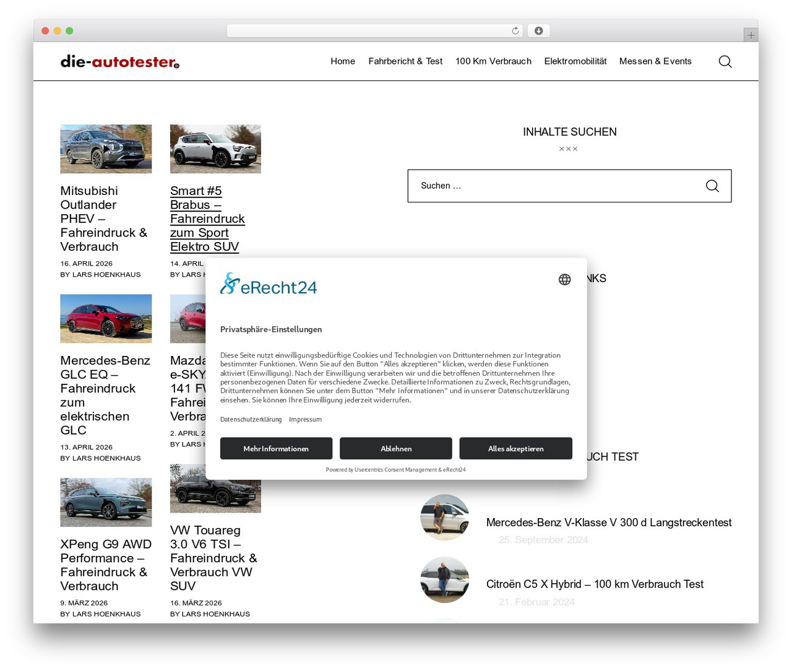Click date 16. März 2026
Viewport: 792px width, 671px height.
(196, 603)
